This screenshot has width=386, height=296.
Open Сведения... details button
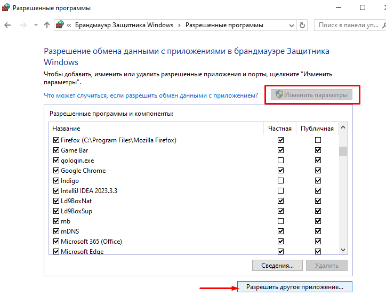point(277,266)
